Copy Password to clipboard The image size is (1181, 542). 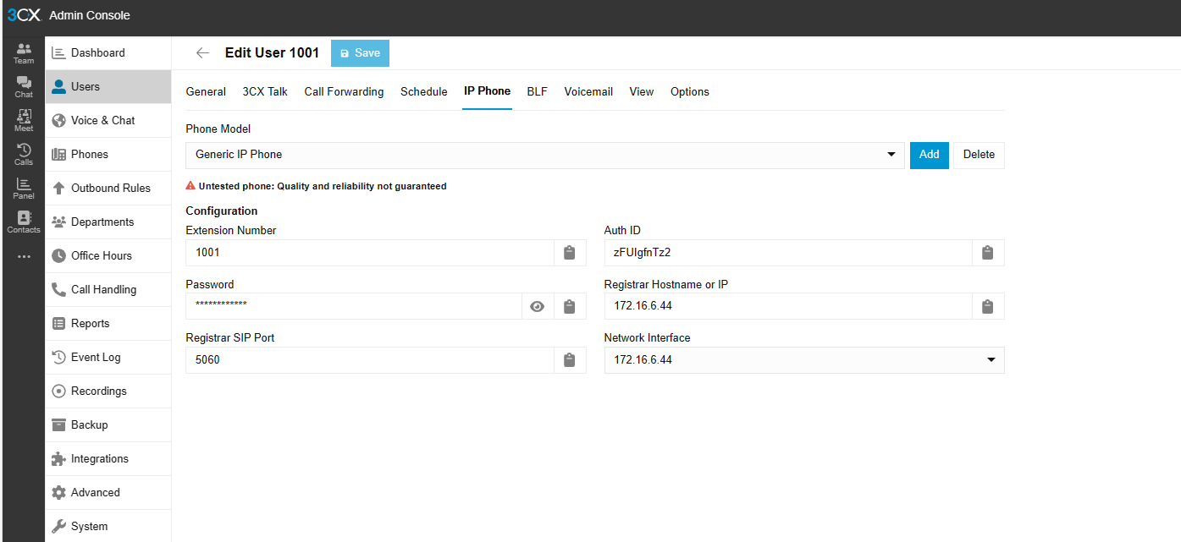tap(570, 307)
